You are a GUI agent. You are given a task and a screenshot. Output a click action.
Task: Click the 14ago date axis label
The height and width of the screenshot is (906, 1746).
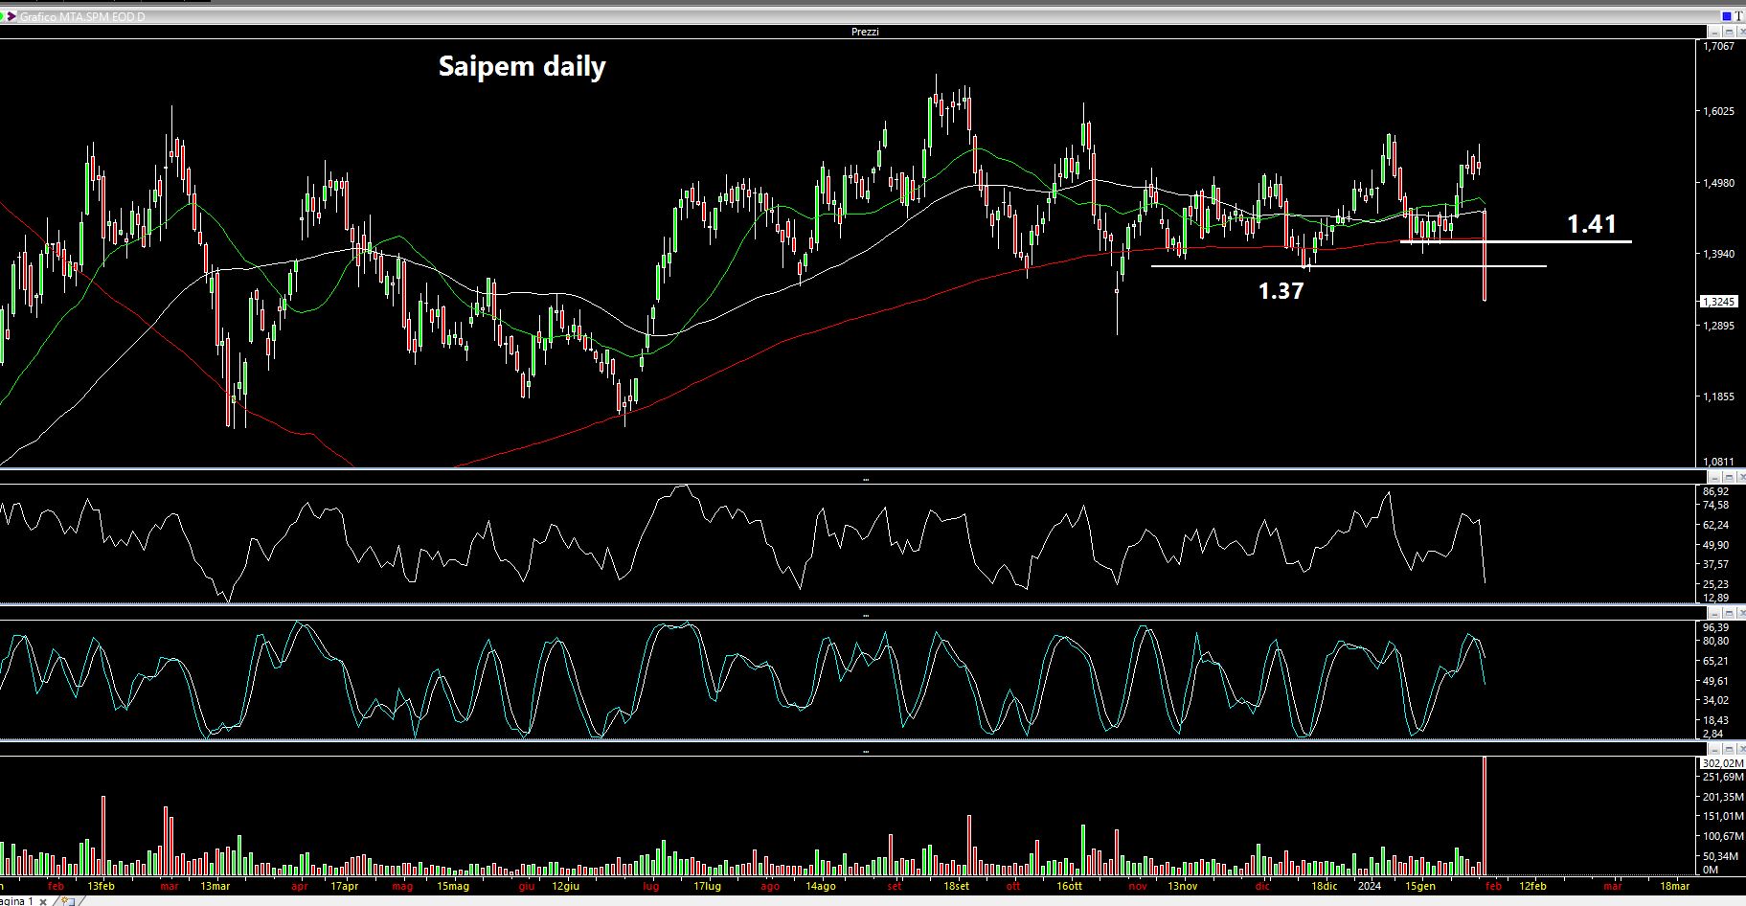(821, 886)
